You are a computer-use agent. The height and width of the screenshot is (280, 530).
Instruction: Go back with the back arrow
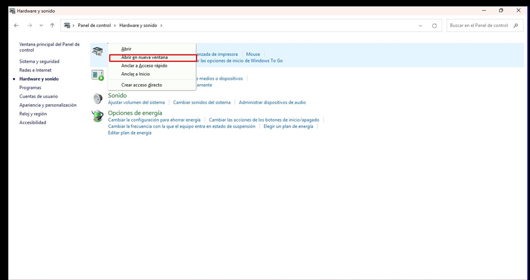click(x=16, y=25)
